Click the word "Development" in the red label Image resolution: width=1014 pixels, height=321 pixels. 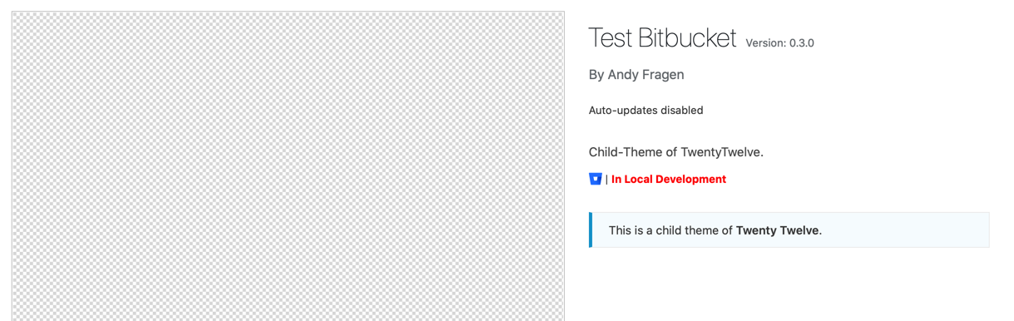[x=690, y=179]
